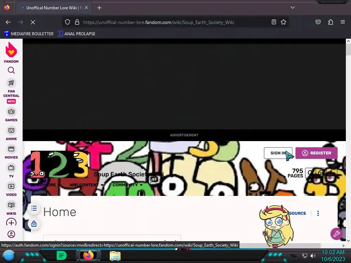Click the scrollbar down arrow
The height and width of the screenshot is (263, 351).
coord(348,241)
